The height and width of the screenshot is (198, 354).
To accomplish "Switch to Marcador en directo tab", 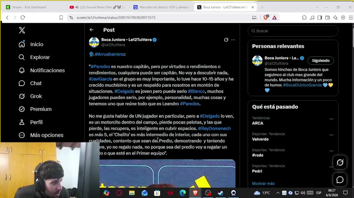I will 162,7.
